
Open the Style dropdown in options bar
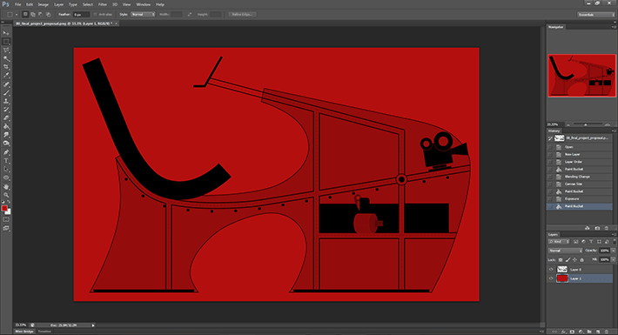click(x=143, y=14)
